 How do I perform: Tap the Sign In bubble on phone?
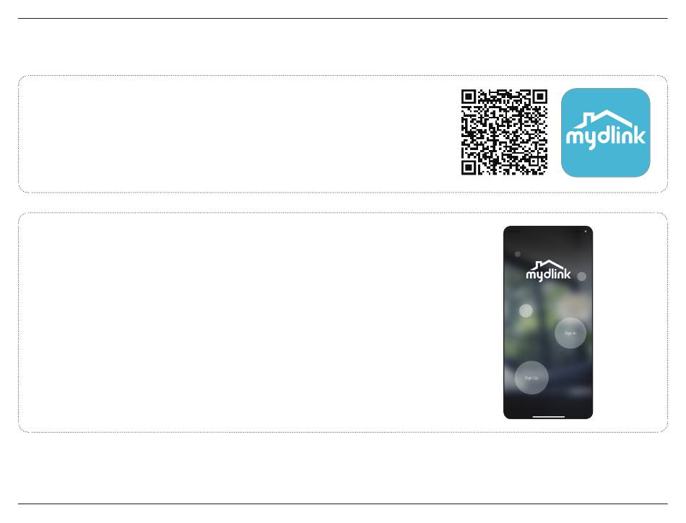tap(570, 333)
